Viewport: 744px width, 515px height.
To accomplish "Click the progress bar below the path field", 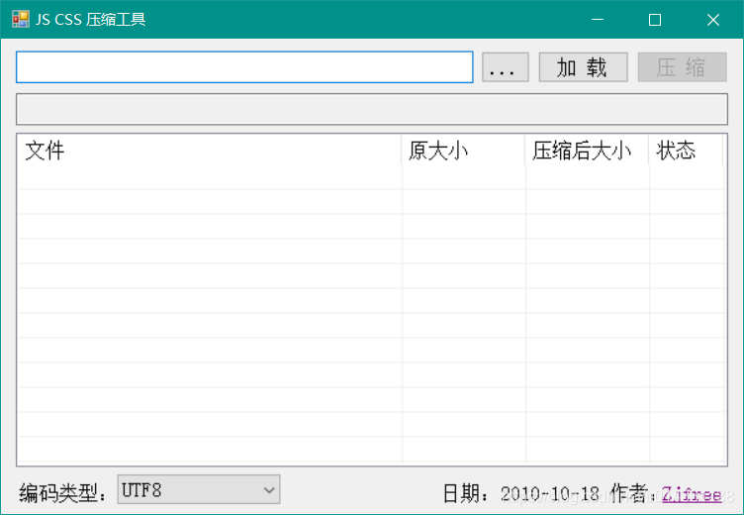I will tap(372, 109).
